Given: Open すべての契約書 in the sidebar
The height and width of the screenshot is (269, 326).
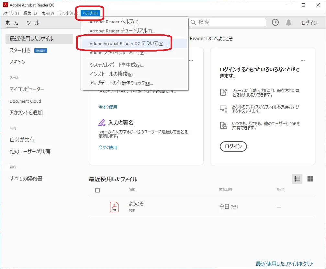Looking at the screenshot, I should click(x=26, y=179).
